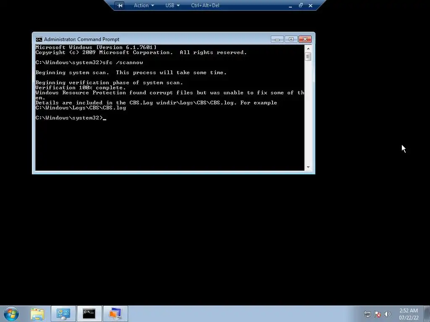This screenshot has height=322, width=430.
Task: Click the Command Prompt title bar text
Action: point(81,39)
